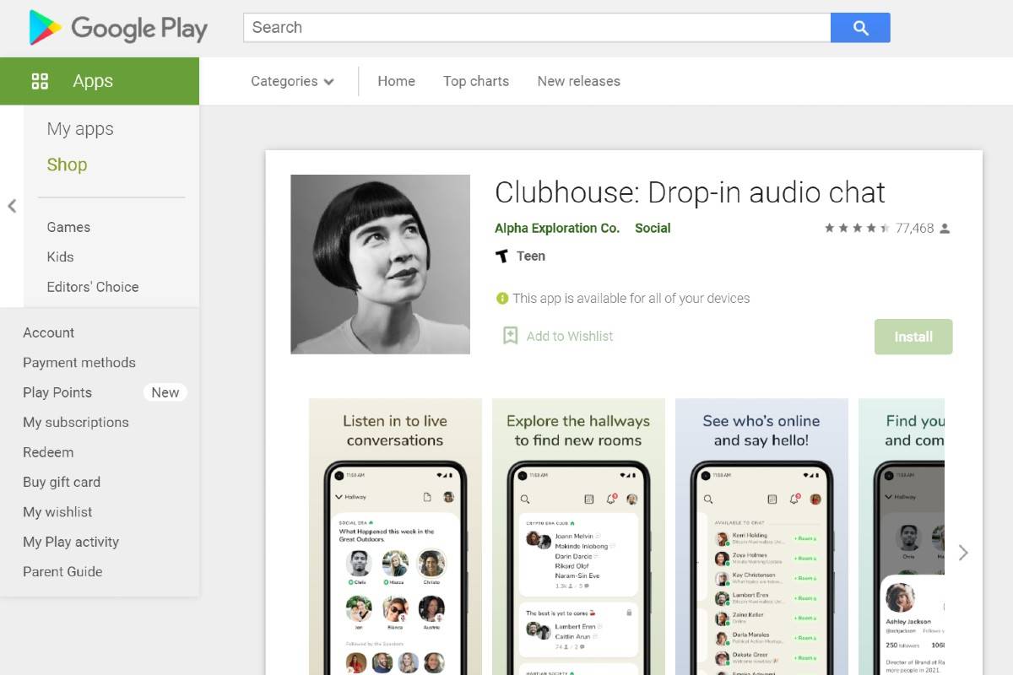Open 'Explore the hallways' screenshot
The height and width of the screenshot is (675, 1013).
click(578, 537)
